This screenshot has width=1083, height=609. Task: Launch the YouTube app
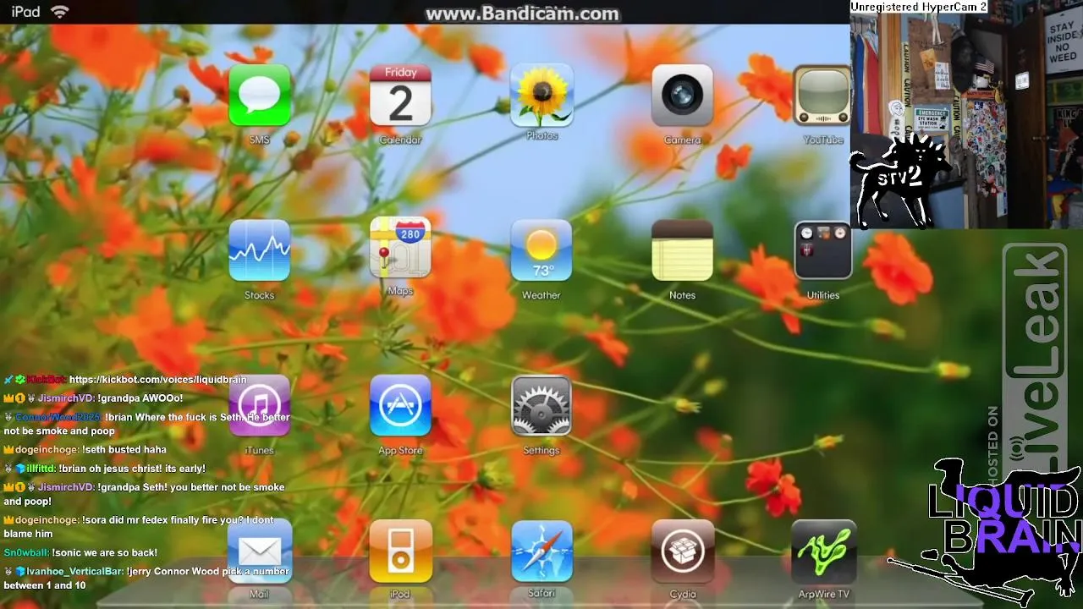[x=823, y=96]
